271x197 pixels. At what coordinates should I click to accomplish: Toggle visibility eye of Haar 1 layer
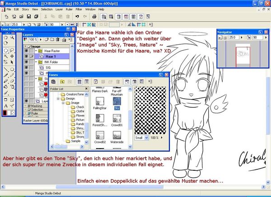26,56
